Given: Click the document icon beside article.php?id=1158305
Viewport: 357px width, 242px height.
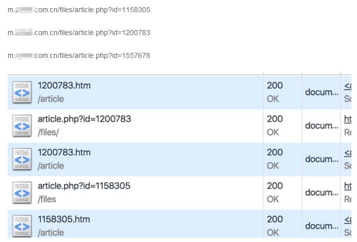Looking at the screenshot, I should (x=22, y=193).
